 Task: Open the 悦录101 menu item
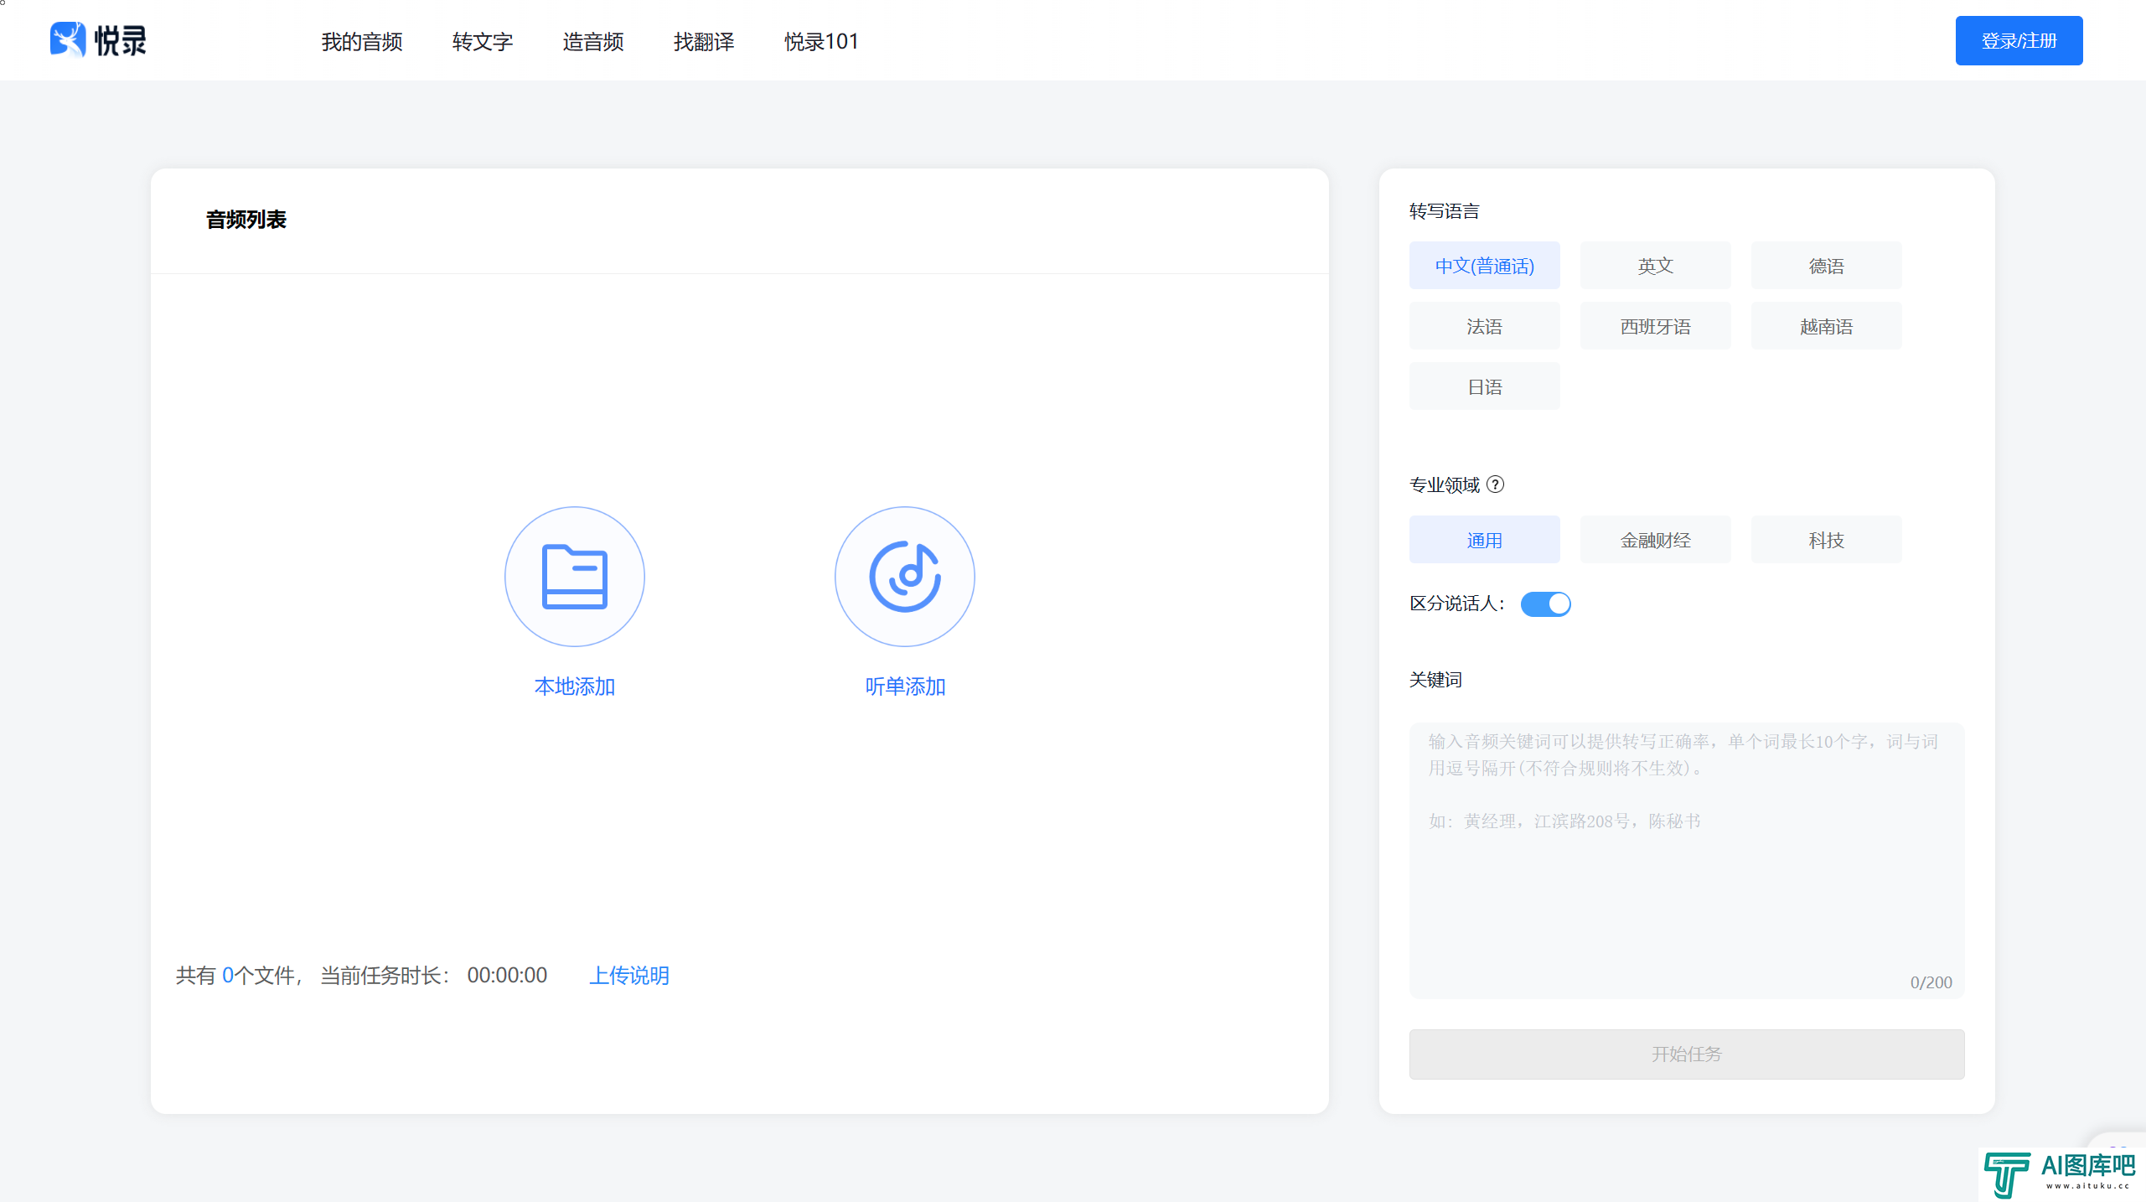[x=821, y=41]
